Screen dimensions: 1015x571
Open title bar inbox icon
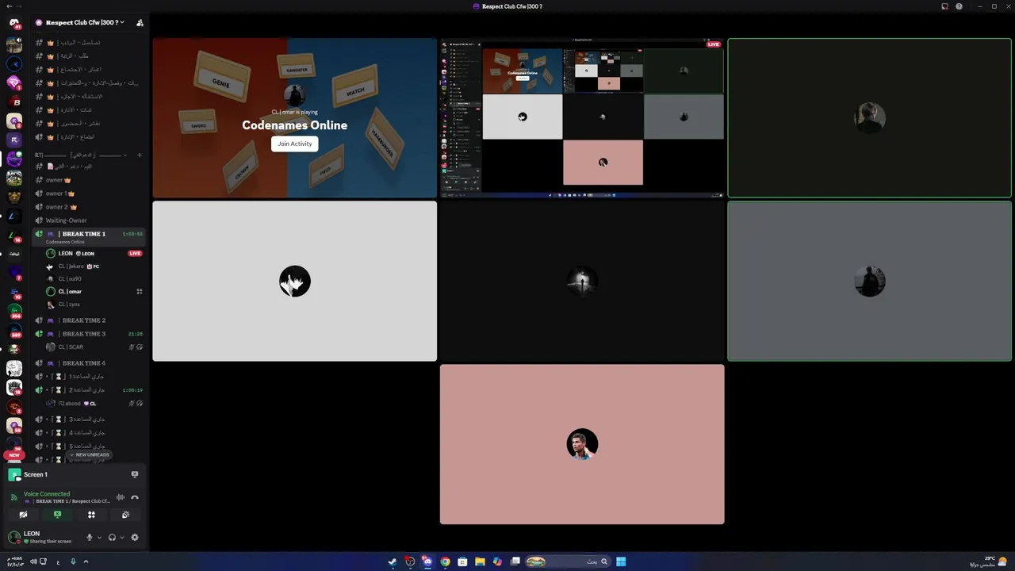[944, 6]
